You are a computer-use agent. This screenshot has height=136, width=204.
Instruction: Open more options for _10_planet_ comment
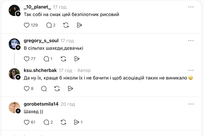pyautogui.click(x=191, y=7)
